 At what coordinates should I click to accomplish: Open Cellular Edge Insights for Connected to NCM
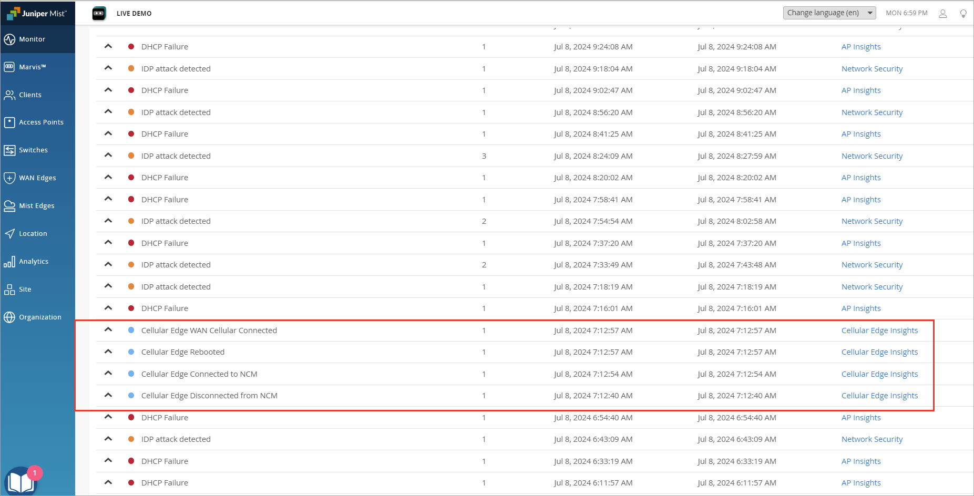[x=879, y=374]
